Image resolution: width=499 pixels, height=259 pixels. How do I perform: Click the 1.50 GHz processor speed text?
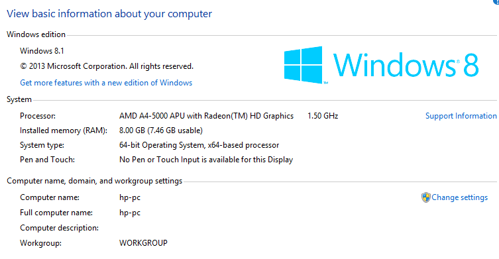pyautogui.click(x=323, y=116)
